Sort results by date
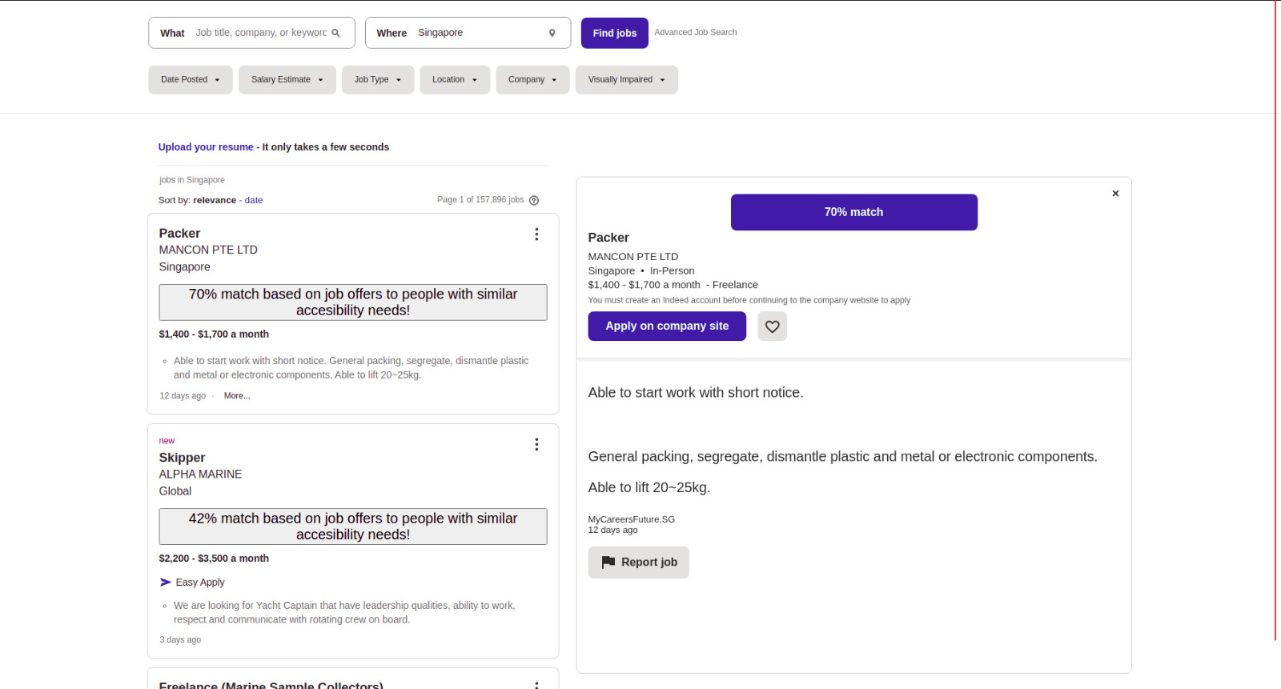The image size is (1281, 689). coord(254,200)
